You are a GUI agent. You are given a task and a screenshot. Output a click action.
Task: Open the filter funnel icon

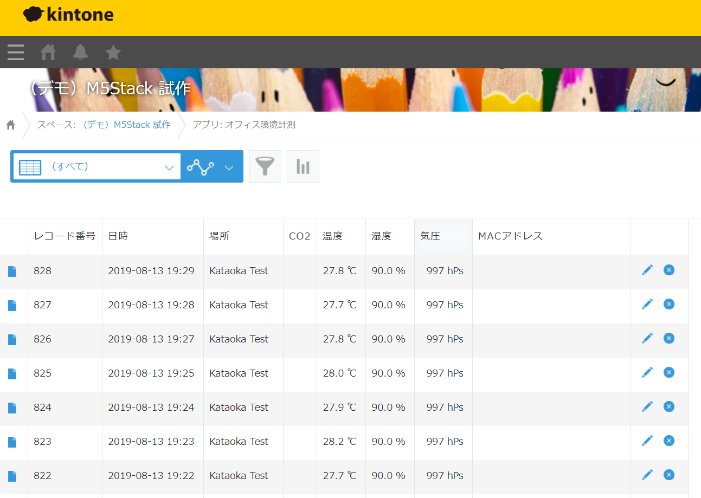click(265, 166)
